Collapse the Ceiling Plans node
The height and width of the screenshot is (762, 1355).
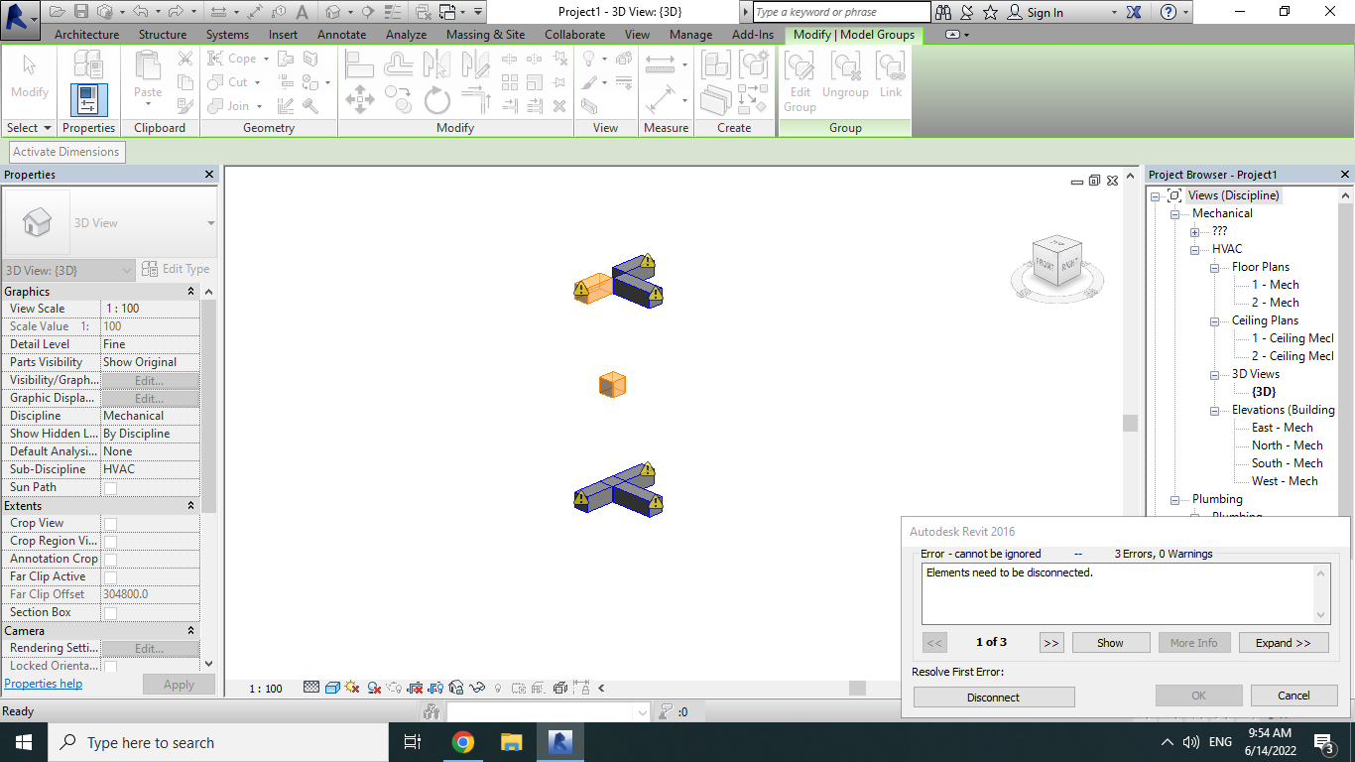click(1215, 320)
